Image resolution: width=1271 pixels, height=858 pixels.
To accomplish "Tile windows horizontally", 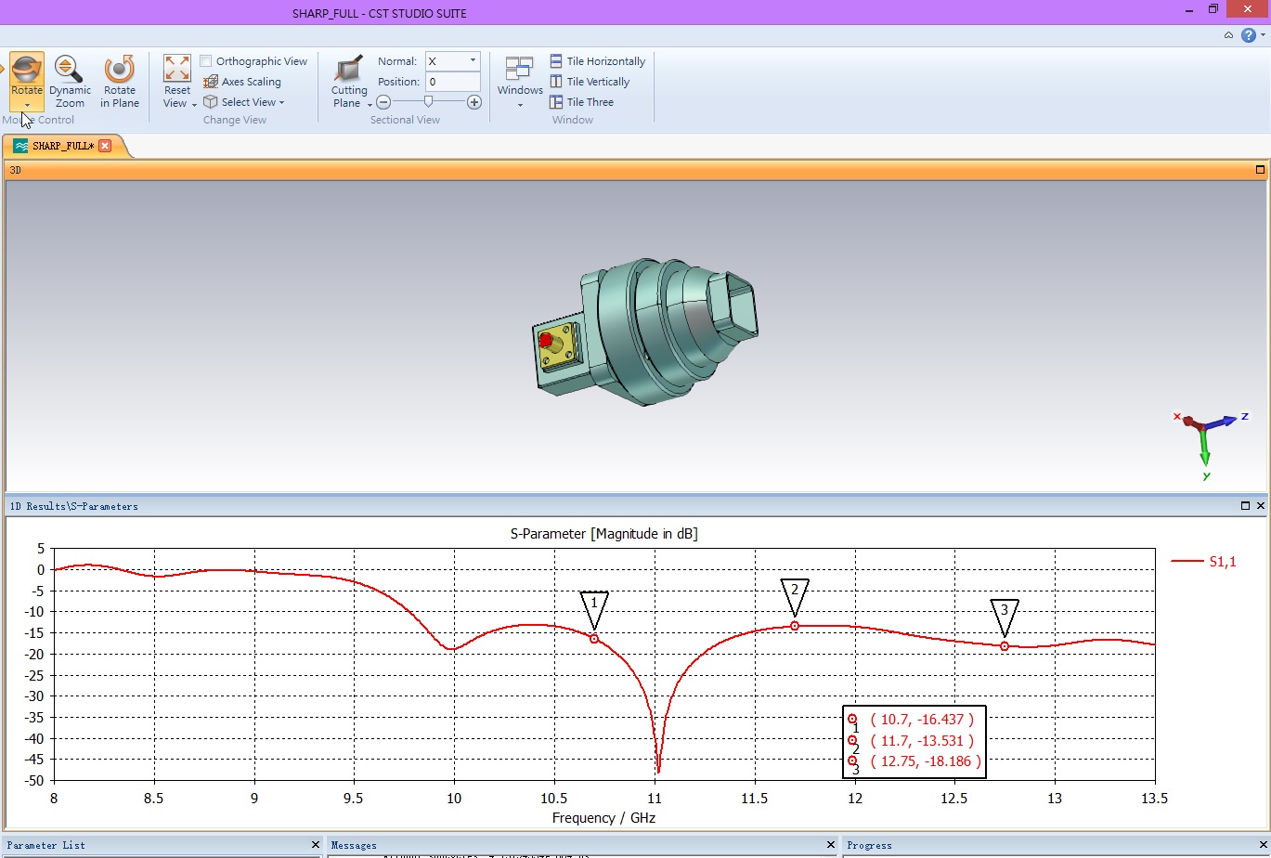I will tap(597, 61).
